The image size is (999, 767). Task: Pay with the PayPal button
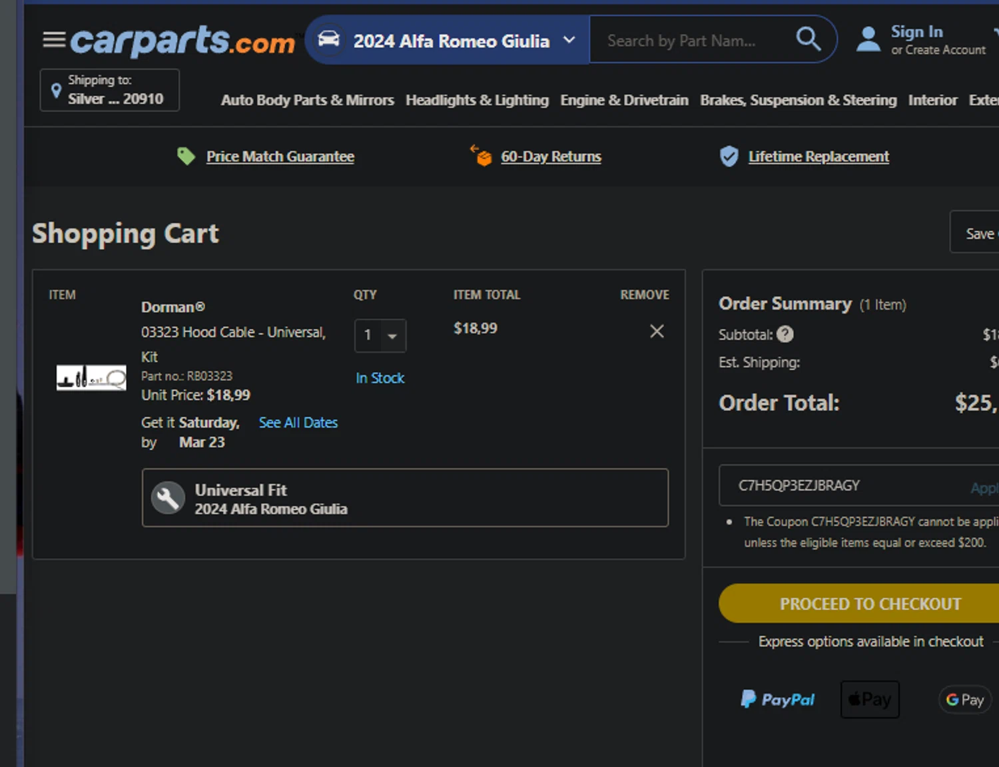click(777, 699)
